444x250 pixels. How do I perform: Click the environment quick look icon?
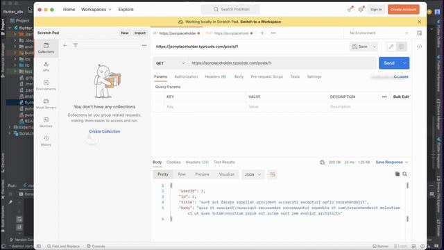(x=419, y=33)
